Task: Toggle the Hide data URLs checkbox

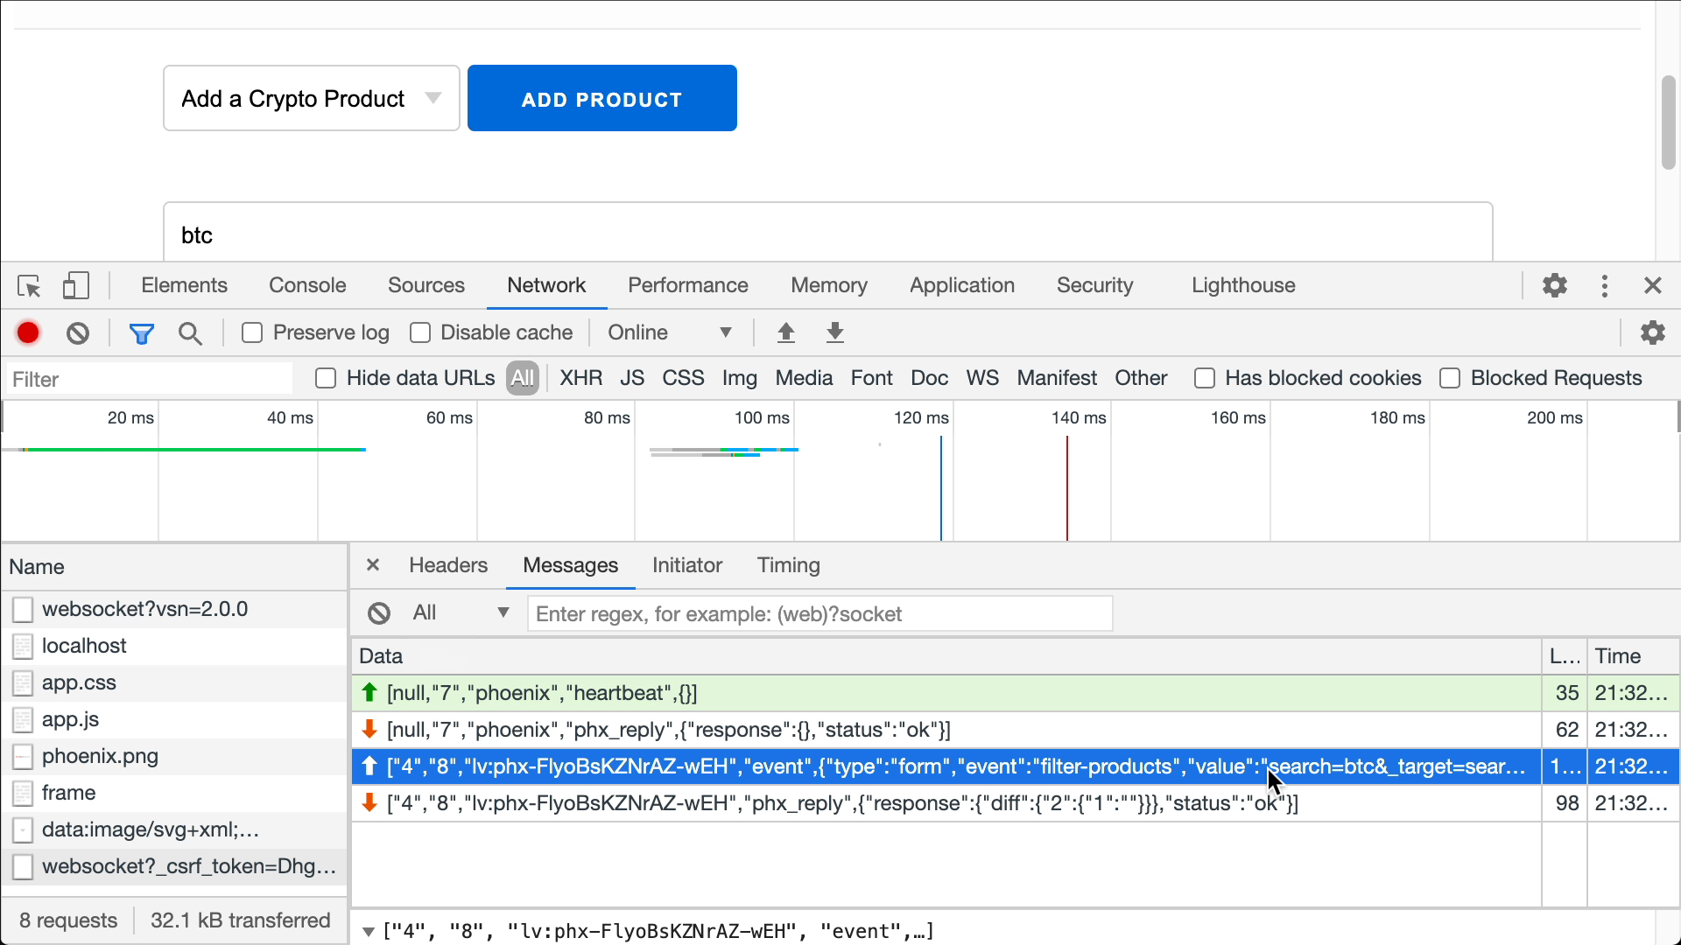Action: tap(325, 379)
